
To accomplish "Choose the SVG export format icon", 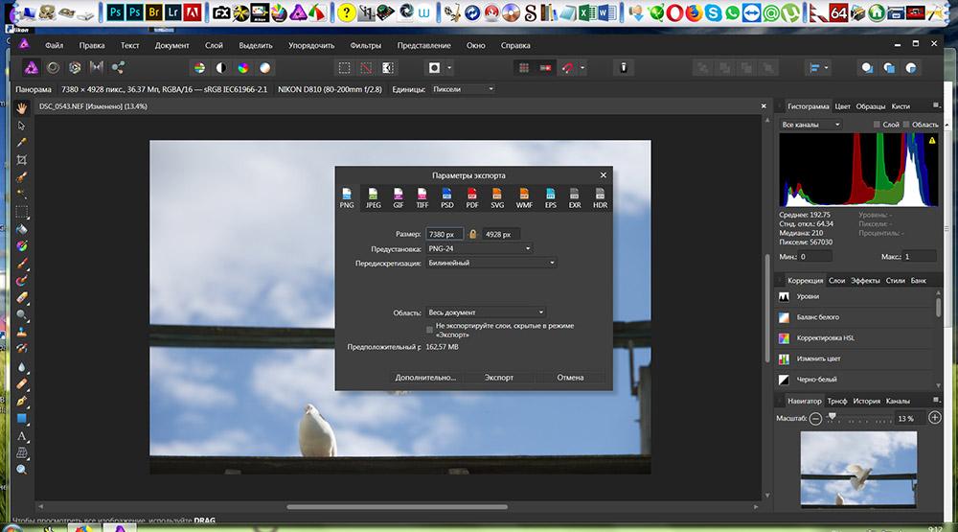I will pos(497,198).
